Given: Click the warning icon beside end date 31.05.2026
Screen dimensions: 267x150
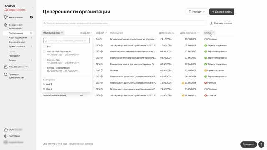Looking at the screenshot, I should [x=183, y=83].
